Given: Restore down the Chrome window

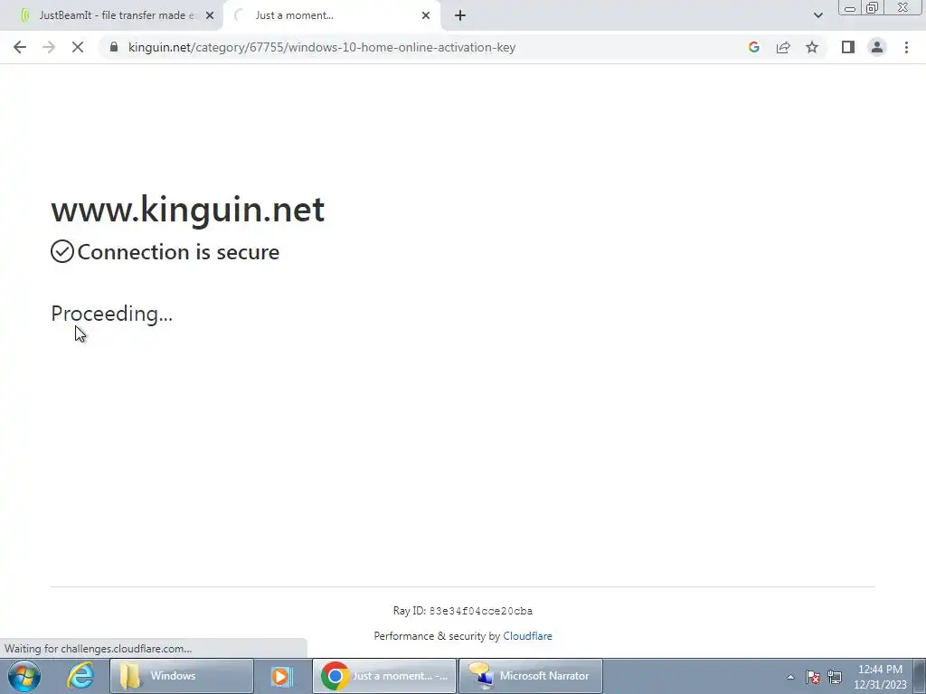Looking at the screenshot, I should coord(873,8).
